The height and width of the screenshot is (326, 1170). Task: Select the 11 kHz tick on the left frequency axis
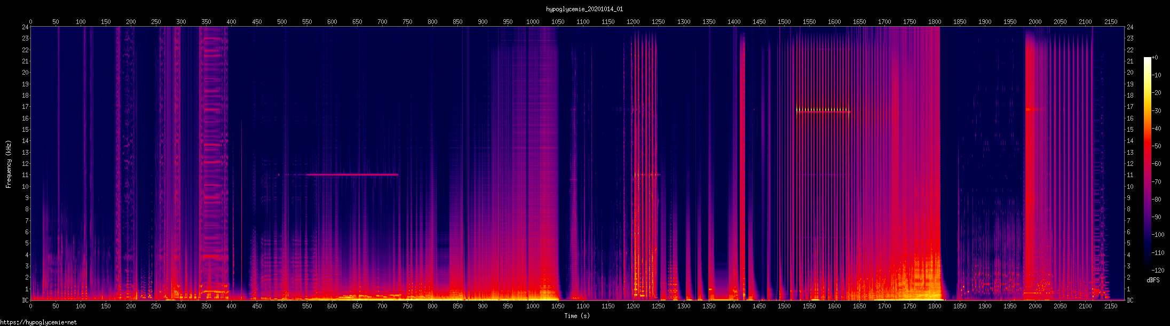25,175
